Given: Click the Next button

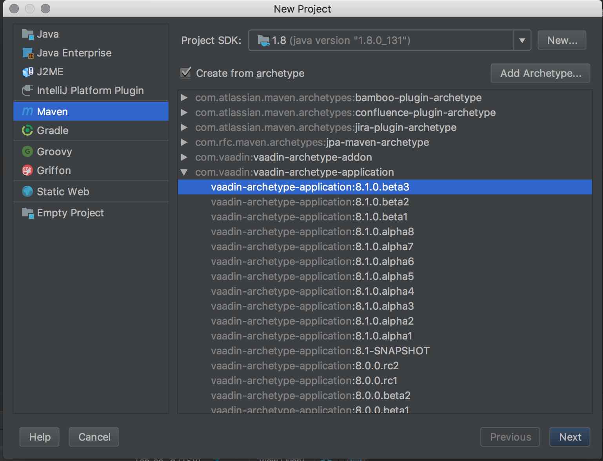Looking at the screenshot, I should 569,437.
